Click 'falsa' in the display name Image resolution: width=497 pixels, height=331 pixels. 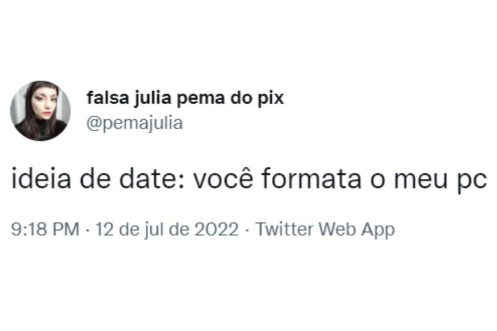(x=108, y=98)
